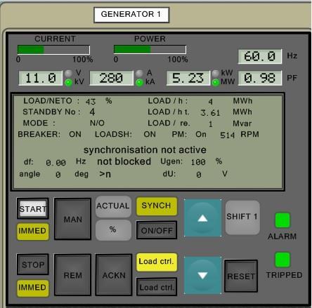Select the V voltage unit indicator
312x308 pixels.
coord(69,74)
